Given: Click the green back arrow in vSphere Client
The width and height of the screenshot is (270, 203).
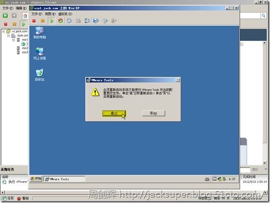Looking at the screenshot, I should pos(5,16).
